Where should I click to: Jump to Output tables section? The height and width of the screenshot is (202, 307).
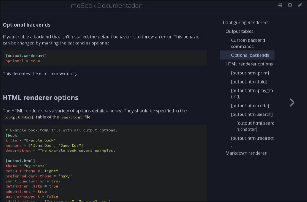tap(239, 31)
